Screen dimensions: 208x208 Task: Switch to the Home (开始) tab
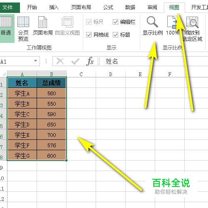[32, 7]
